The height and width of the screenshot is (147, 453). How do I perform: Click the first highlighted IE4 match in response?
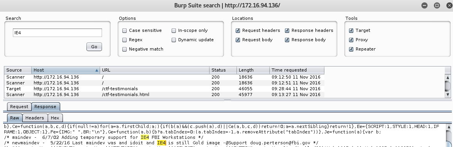145,138
